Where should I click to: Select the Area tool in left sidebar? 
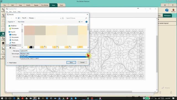tap(3, 48)
